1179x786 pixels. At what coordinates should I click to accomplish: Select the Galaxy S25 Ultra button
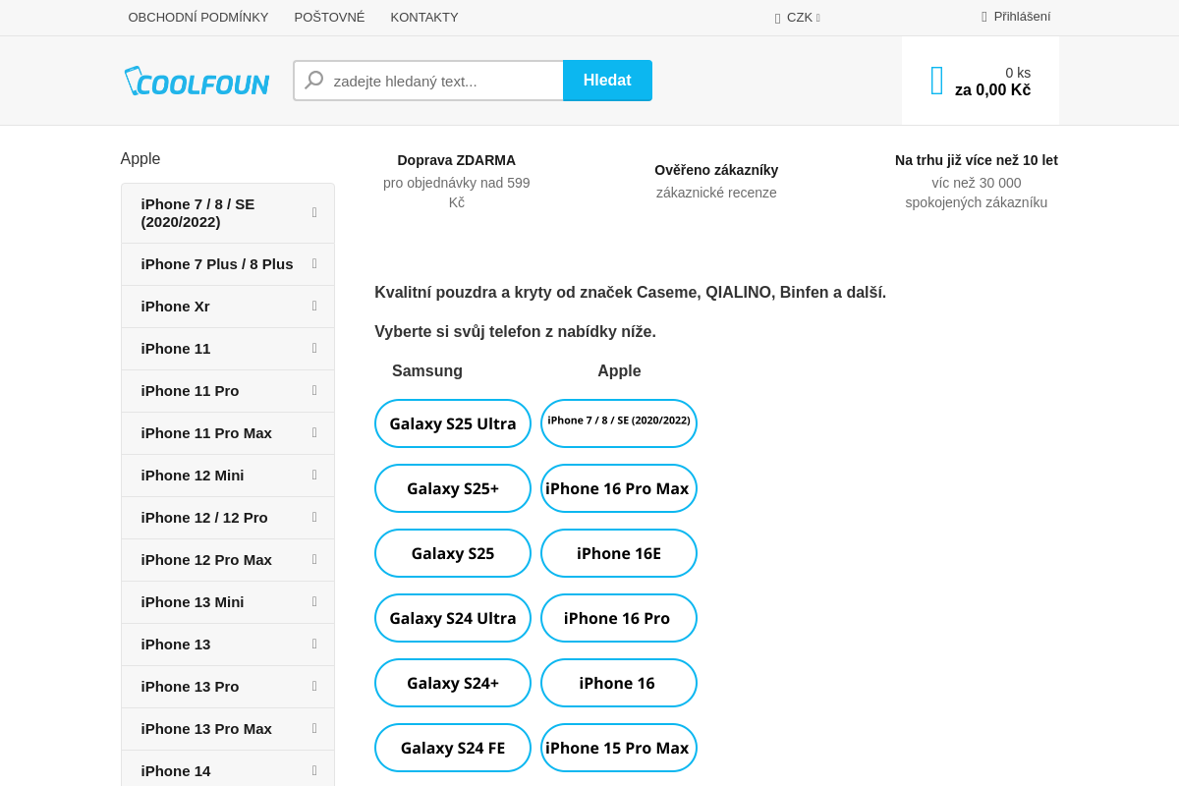coord(453,423)
